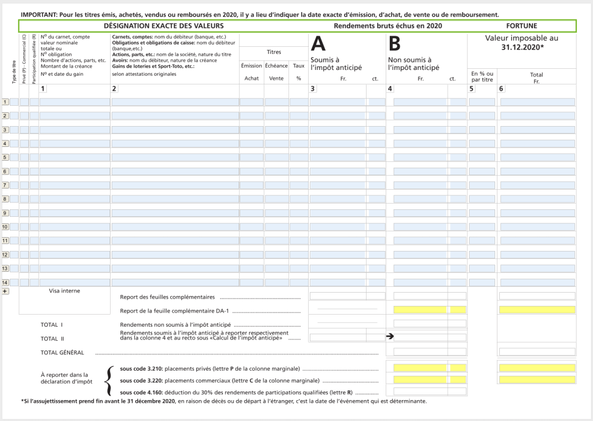The width and height of the screenshot is (593, 421).
Task: Click row 5 Privé/Commercial letter field
Action: [x=24, y=157]
